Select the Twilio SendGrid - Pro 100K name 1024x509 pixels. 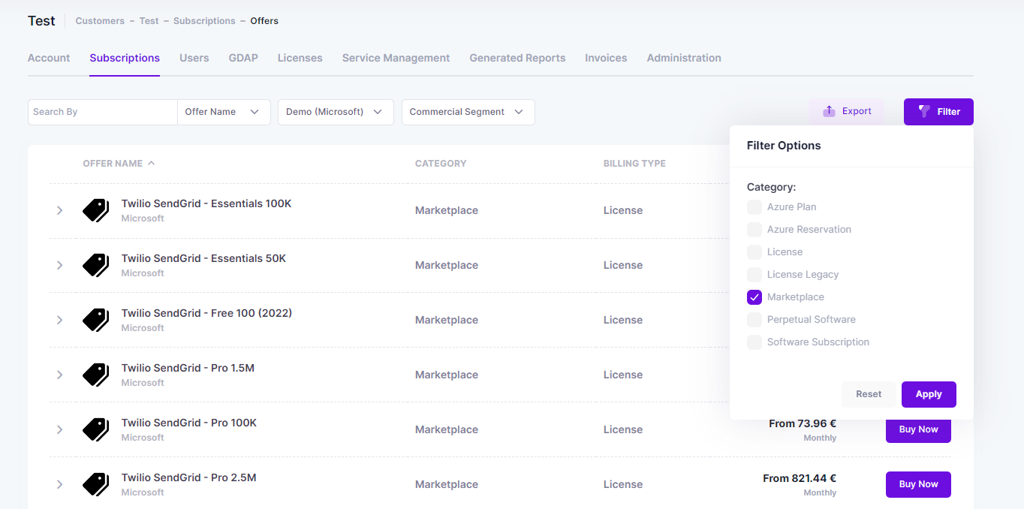click(x=189, y=423)
